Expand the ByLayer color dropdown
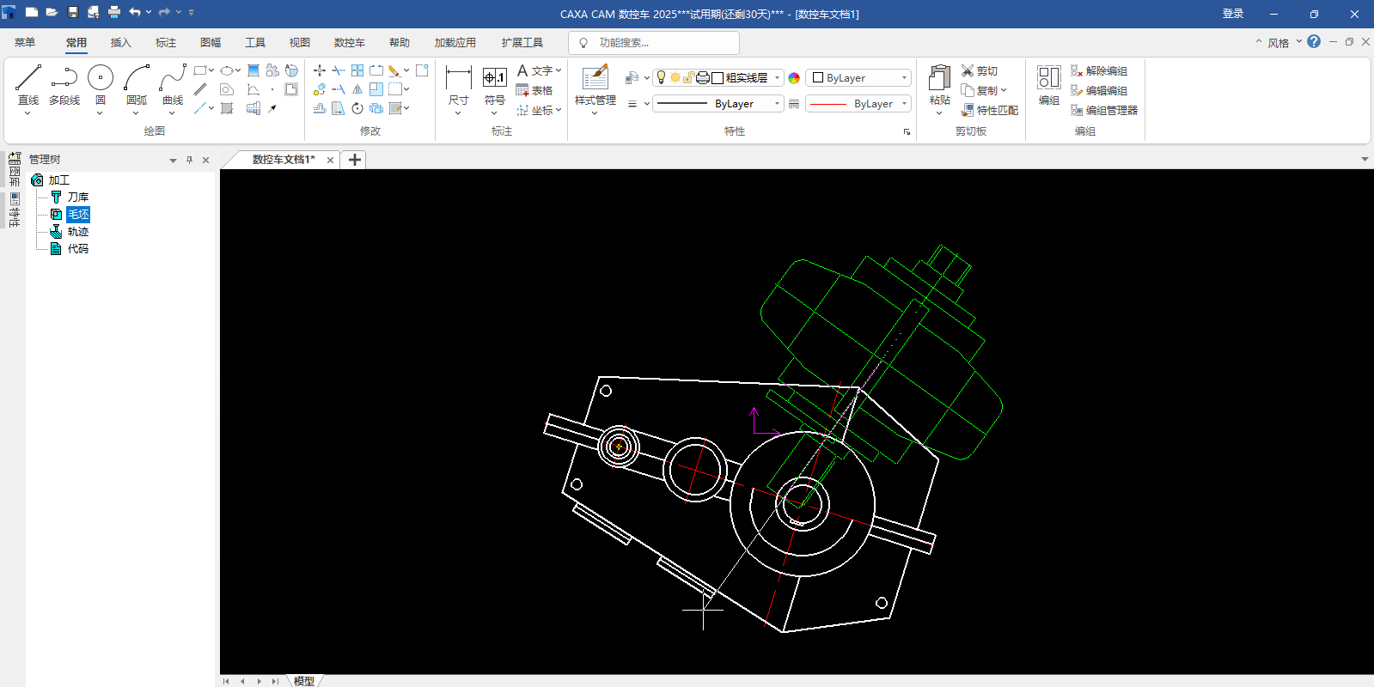This screenshot has height=687, width=1374. pyautogui.click(x=904, y=77)
